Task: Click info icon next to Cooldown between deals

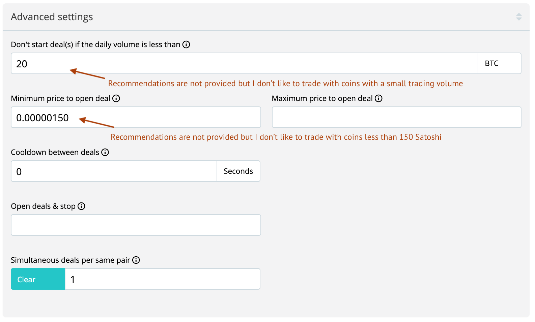Action: 105,152
